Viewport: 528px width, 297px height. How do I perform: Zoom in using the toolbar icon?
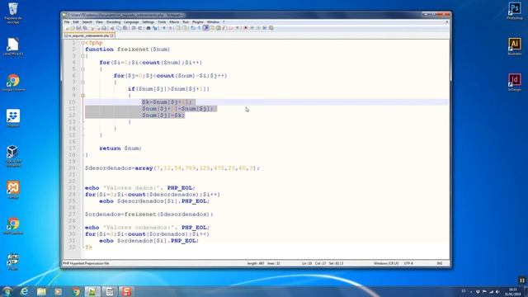163,28
